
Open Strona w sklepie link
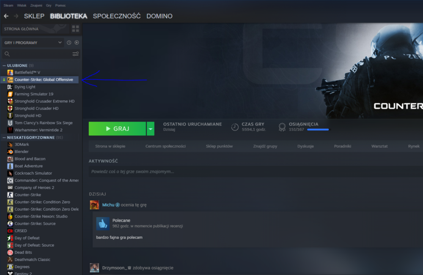pyautogui.click(x=110, y=146)
